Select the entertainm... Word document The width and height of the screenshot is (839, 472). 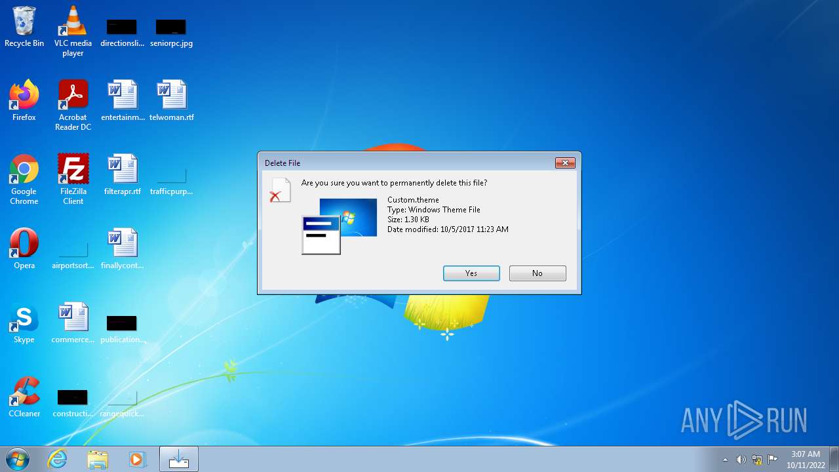pos(123,101)
